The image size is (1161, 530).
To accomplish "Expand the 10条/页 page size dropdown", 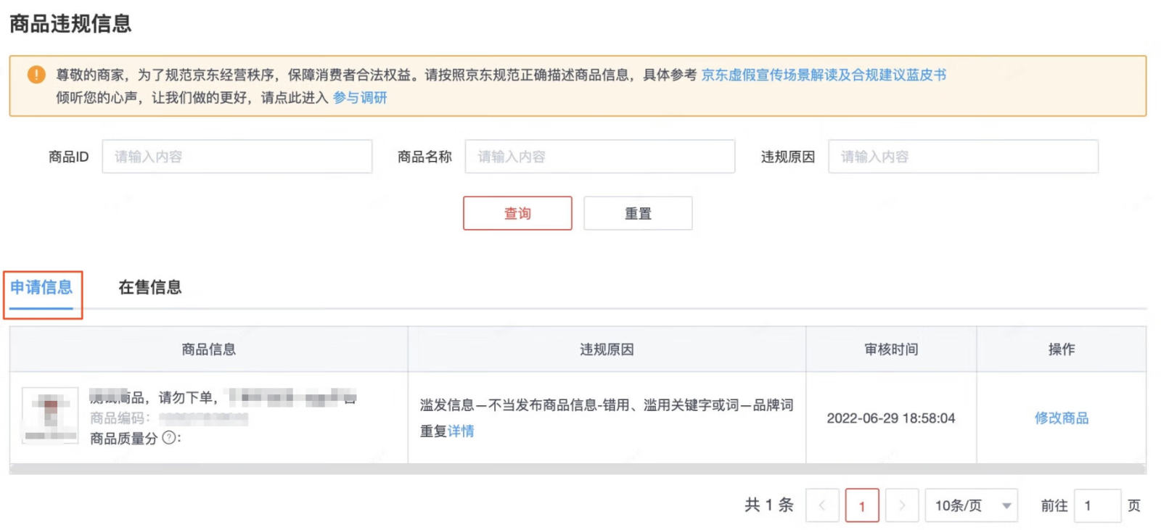I will tap(971, 505).
